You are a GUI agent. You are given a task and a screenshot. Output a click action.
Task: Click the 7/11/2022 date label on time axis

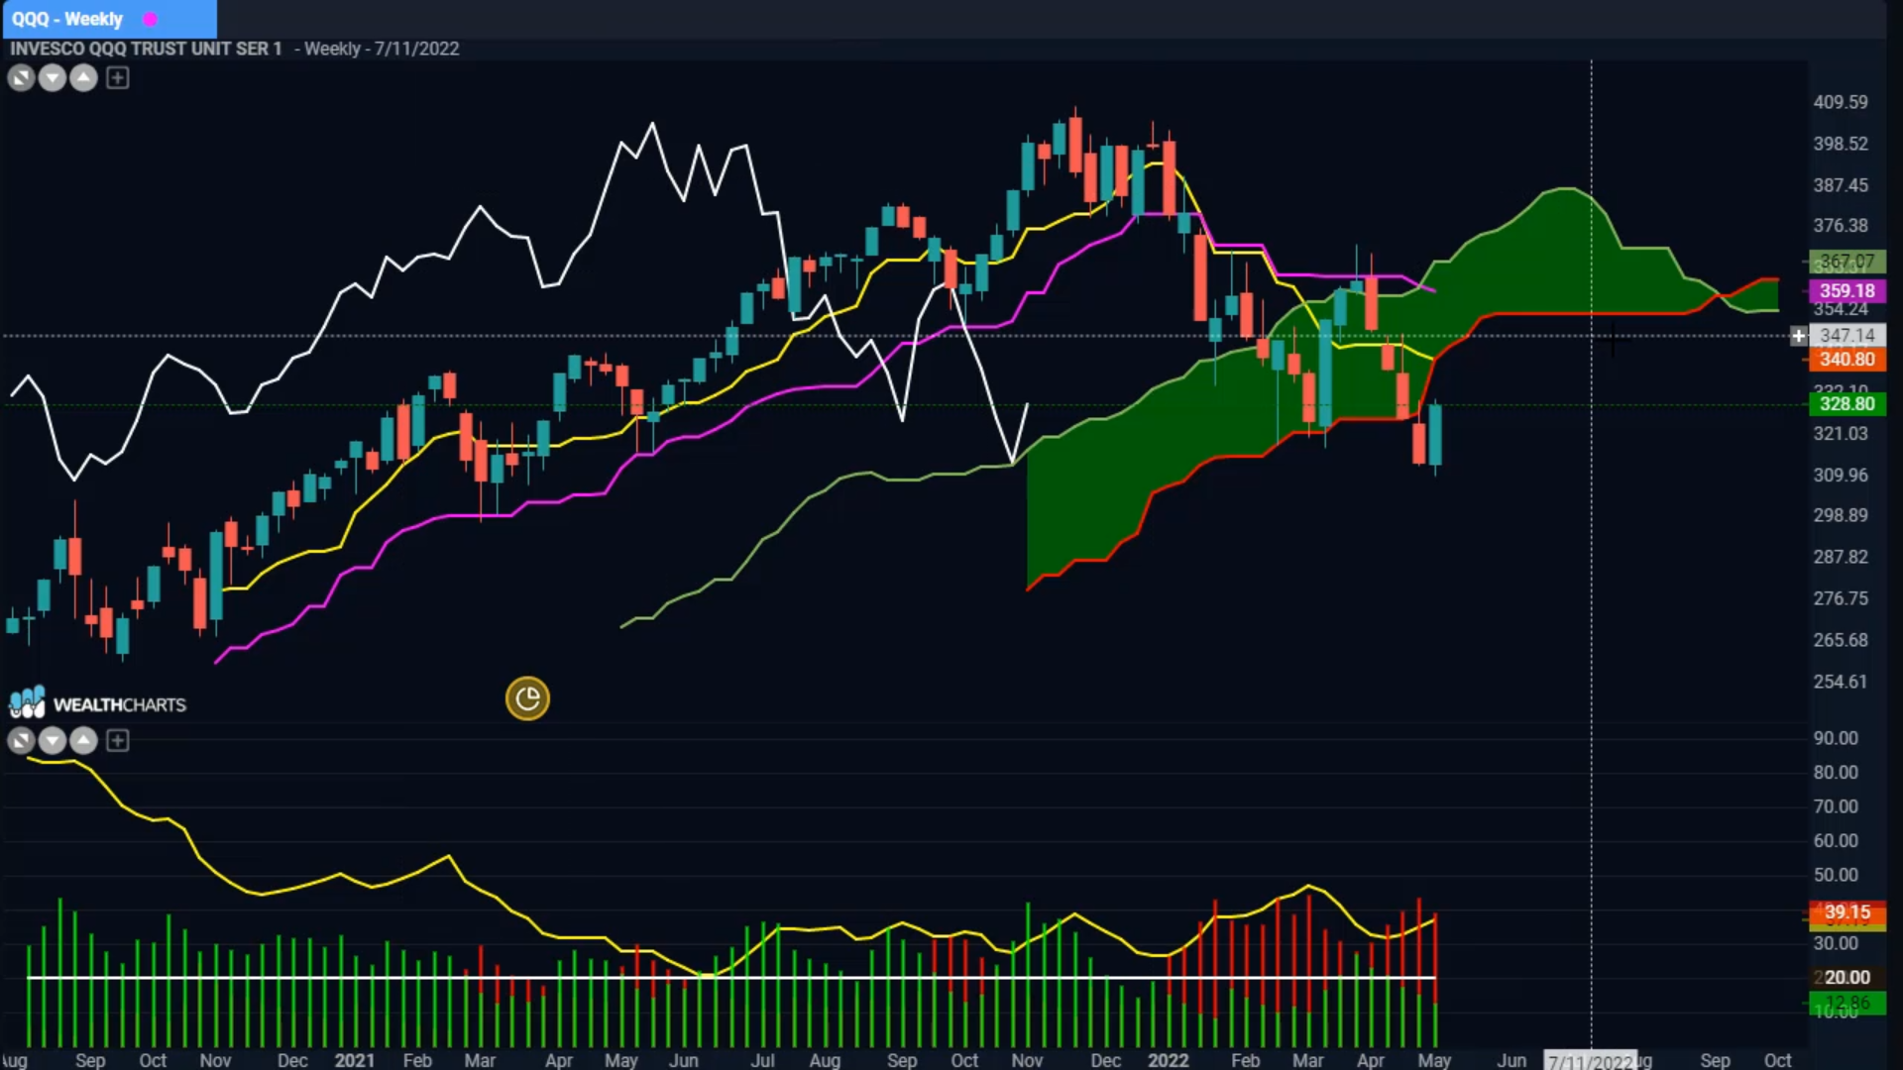[x=1591, y=1061]
